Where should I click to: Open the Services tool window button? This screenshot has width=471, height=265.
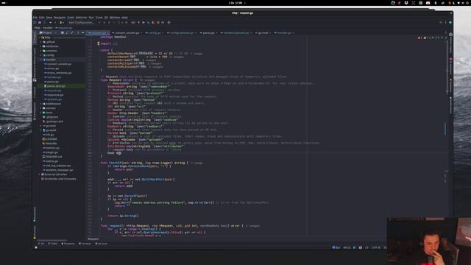[x=102, y=244]
